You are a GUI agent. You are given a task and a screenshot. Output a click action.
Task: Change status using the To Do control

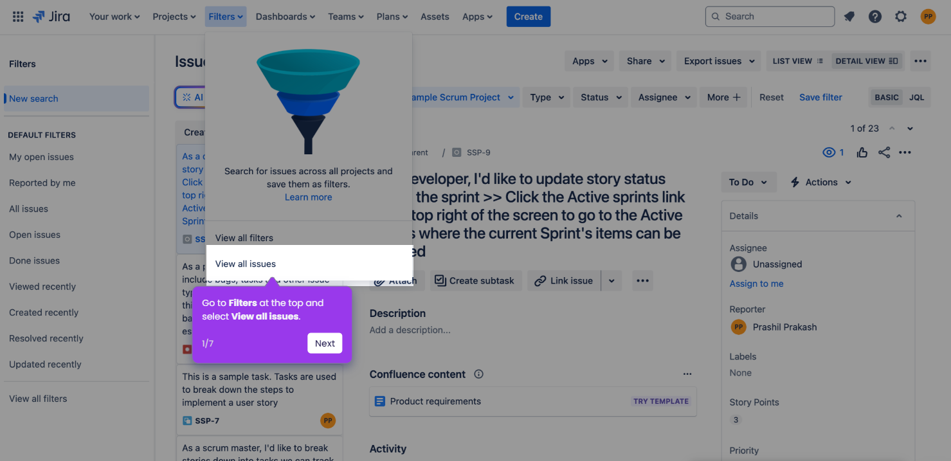pos(748,182)
